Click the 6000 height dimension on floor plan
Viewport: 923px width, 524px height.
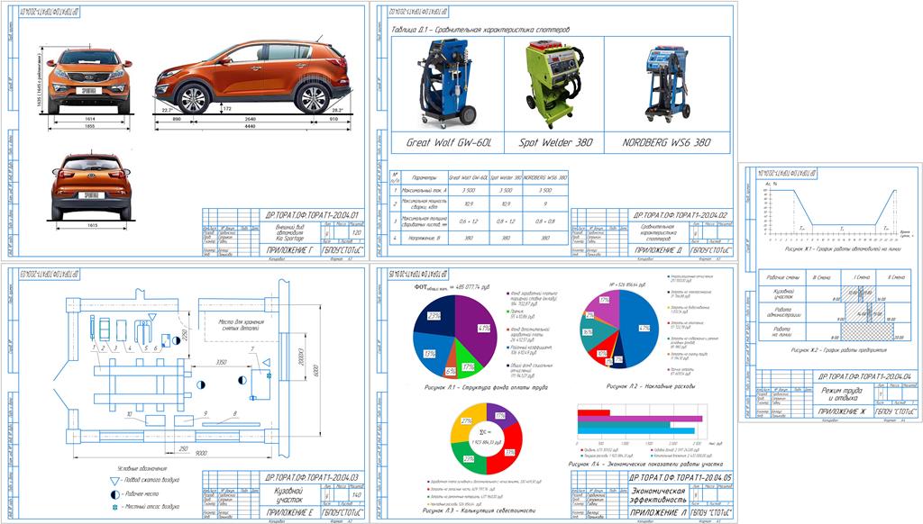(315, 371)
